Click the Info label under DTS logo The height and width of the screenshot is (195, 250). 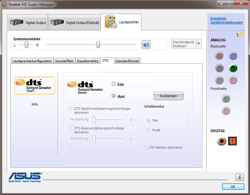pos(35,104)
